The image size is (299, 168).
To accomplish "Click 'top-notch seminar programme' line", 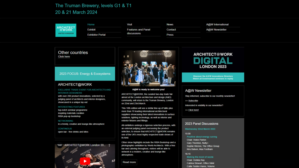I will [x=73, y=110].
